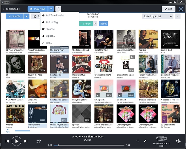Viewport: 186px width, 149px height.
Task: Open Sorted by Artist dropdown
Action: [158, 16]
